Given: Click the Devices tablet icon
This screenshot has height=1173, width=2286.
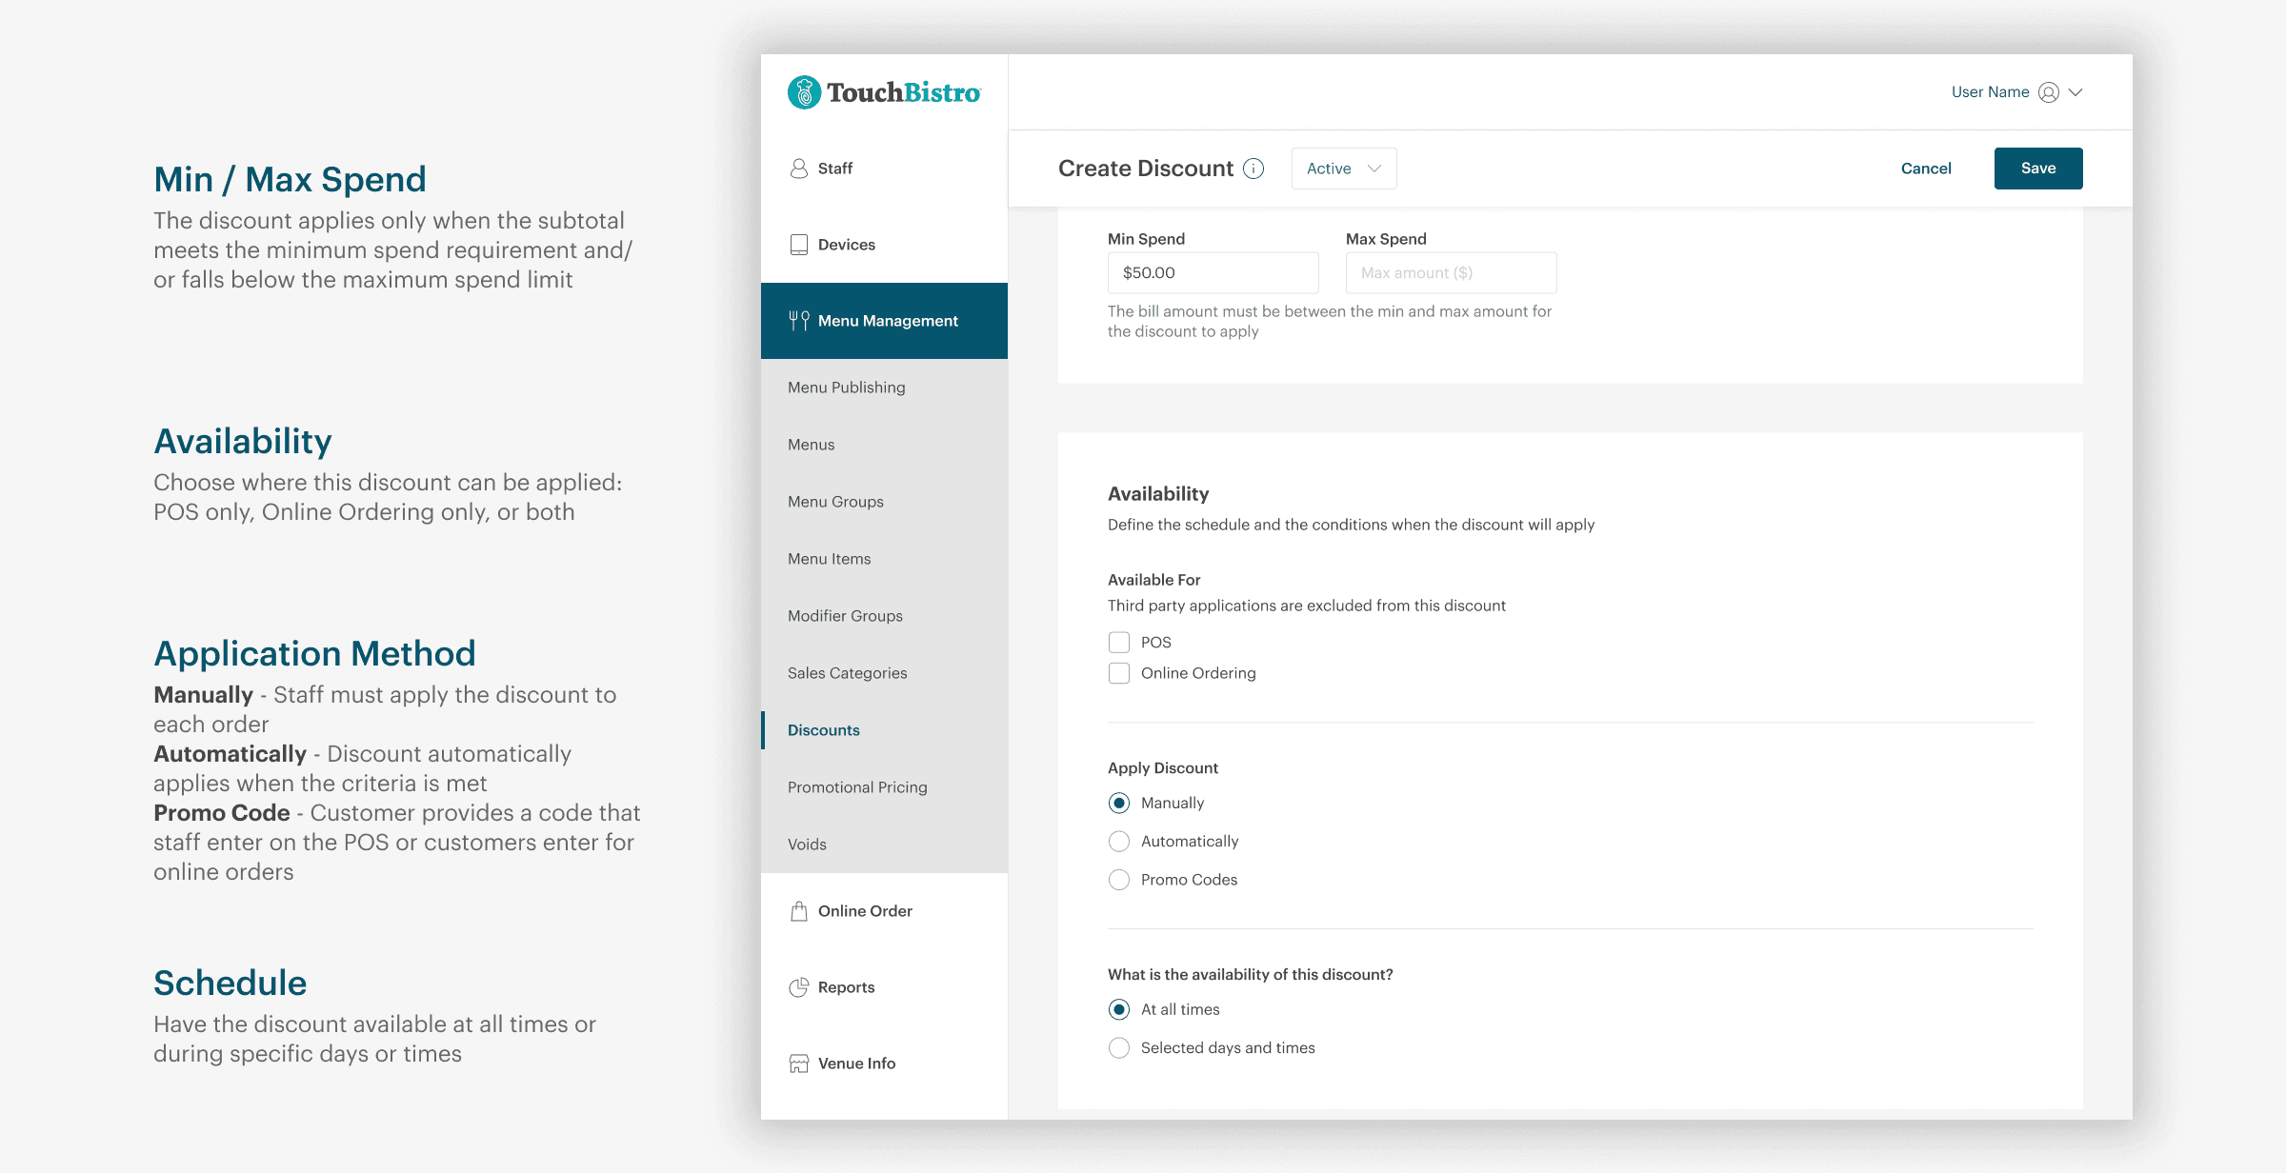Looking at the screenshot, I should click(x=799, y=245).
